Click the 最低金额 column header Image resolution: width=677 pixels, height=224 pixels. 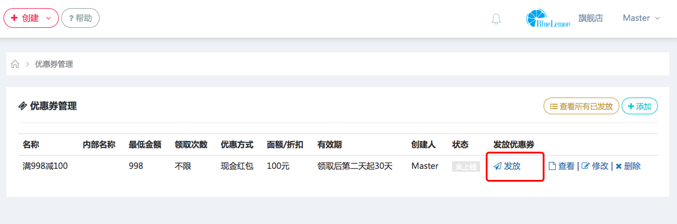coord(145,144)
